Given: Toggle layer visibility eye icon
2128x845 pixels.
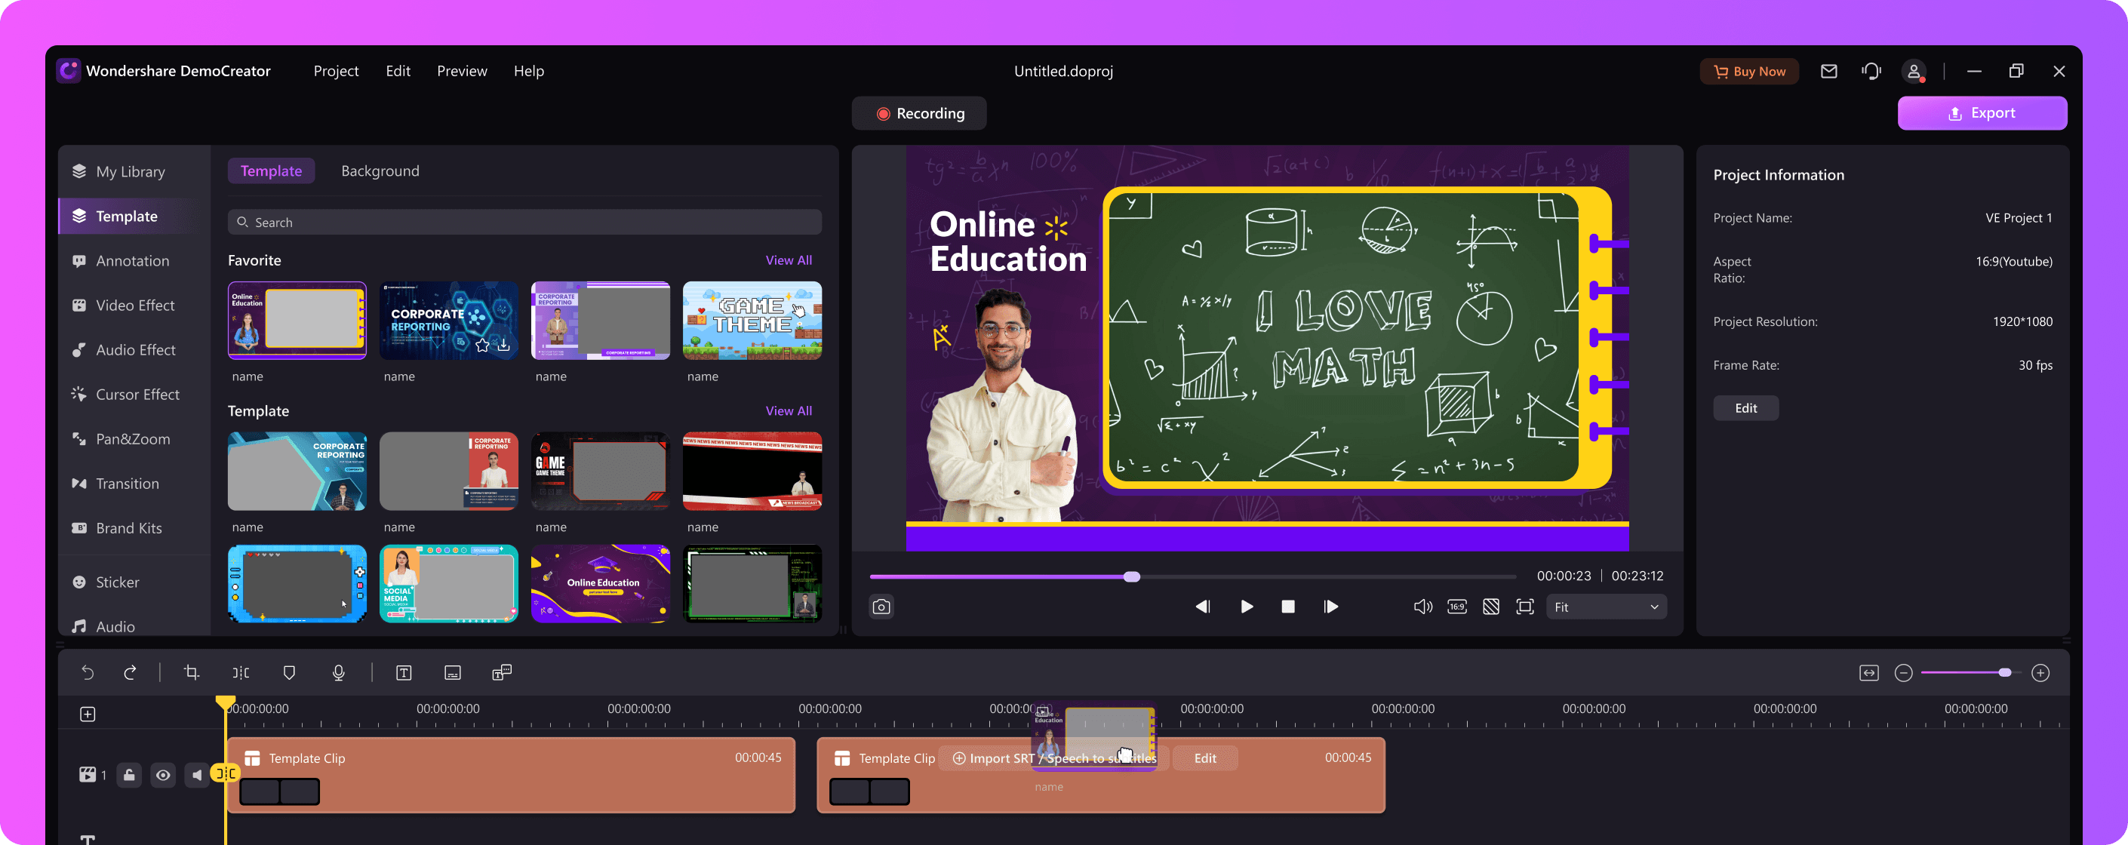Looking at the screenshot, I should pos(163,775).
